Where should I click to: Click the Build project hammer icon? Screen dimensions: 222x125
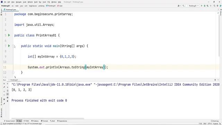coord(183,6)
